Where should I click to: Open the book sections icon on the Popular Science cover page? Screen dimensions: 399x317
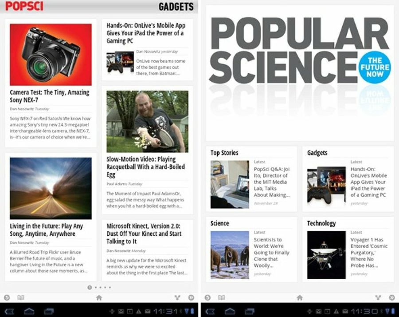pos(221,298)
